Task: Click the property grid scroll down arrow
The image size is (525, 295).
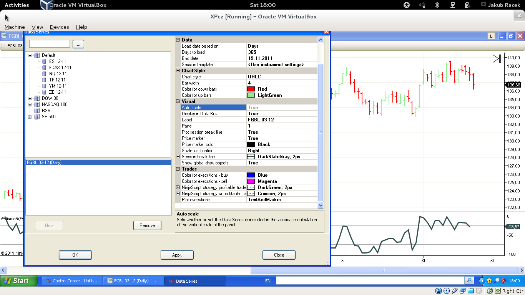Action: point(321,206)
